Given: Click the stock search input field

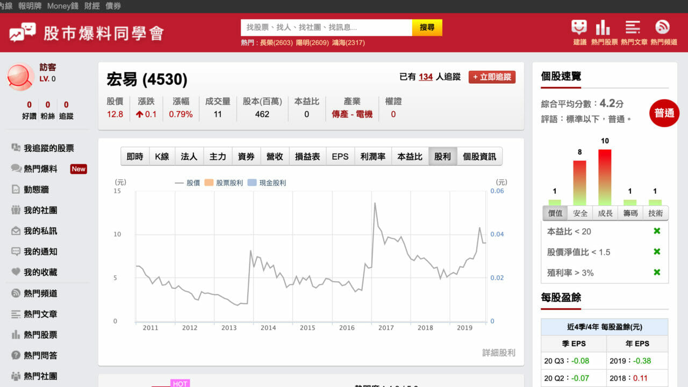Looking at the screenshot, I should pos(326,27).
